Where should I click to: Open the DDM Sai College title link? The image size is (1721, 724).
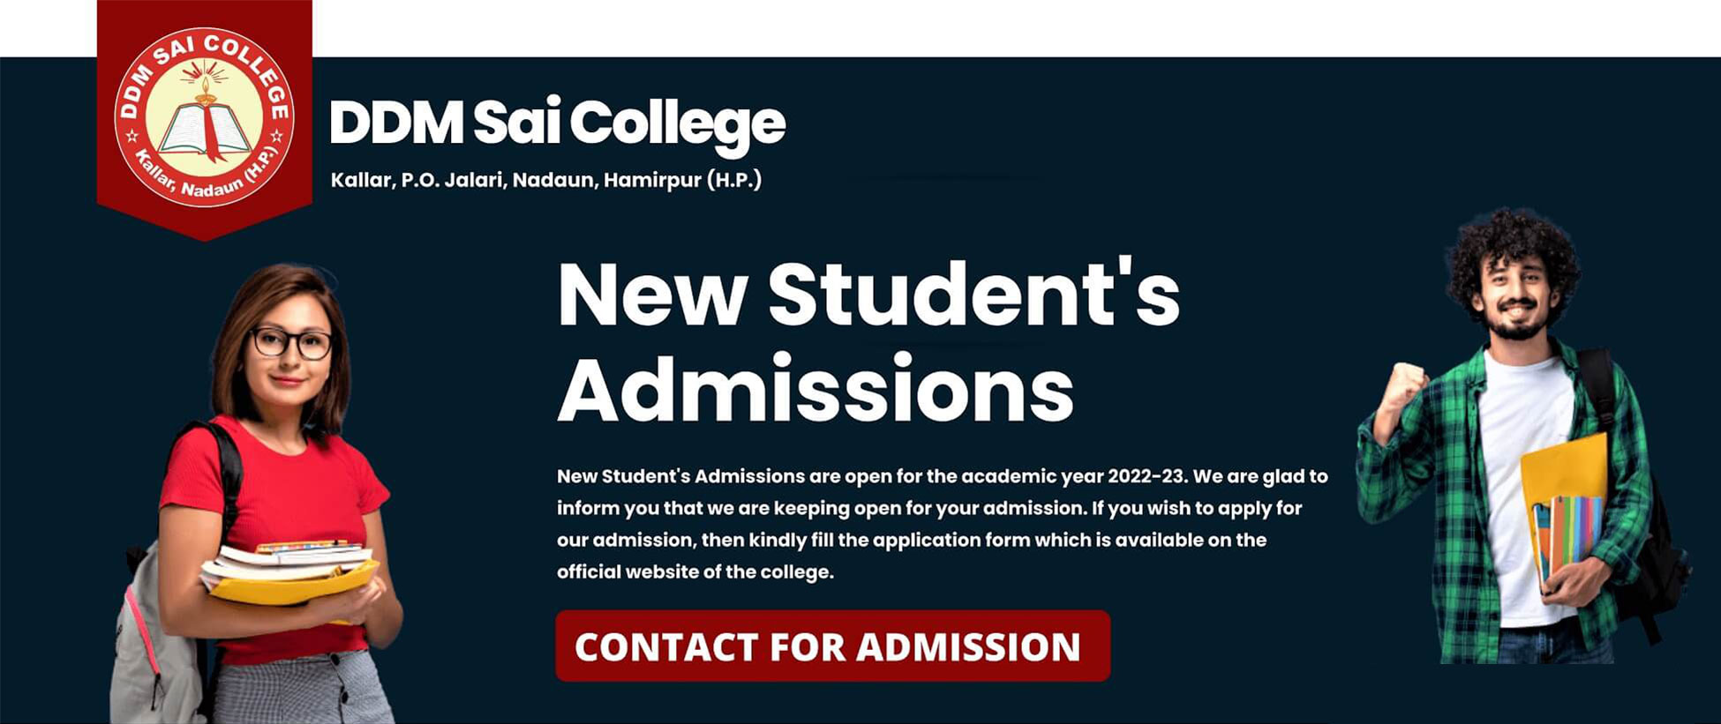(557, 123)
